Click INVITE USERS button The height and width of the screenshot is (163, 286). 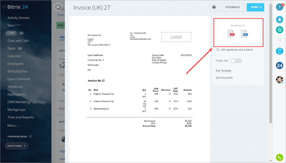[x=16, y=146]
